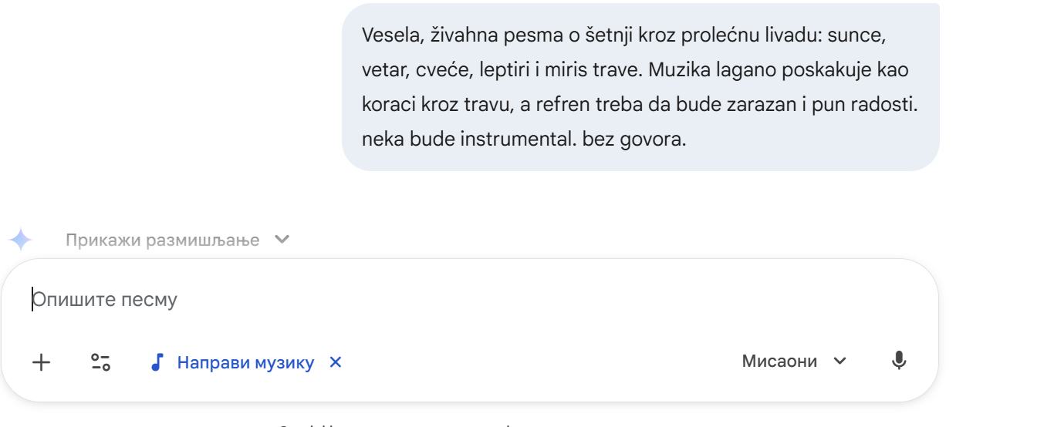Click the phrase bez govora
This screenshot has width=1054, height=427.
[x=634, y=141]
